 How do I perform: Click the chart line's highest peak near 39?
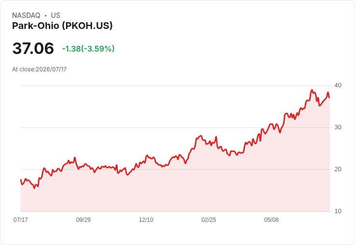[312, 90]
